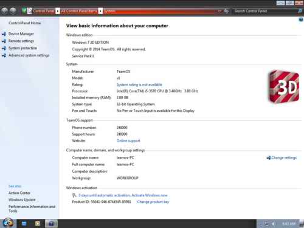Open the volume speaker tray icon
The width and height of the screenshot is (304, 228).
coord(273,224)
